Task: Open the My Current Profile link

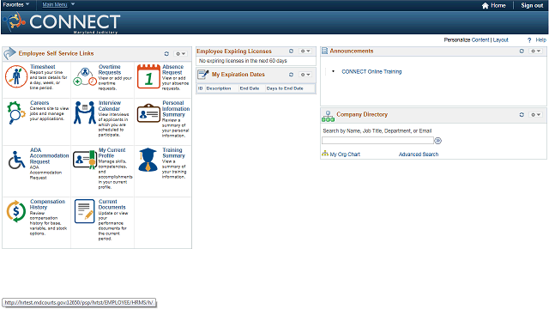Action: [112, 153]
